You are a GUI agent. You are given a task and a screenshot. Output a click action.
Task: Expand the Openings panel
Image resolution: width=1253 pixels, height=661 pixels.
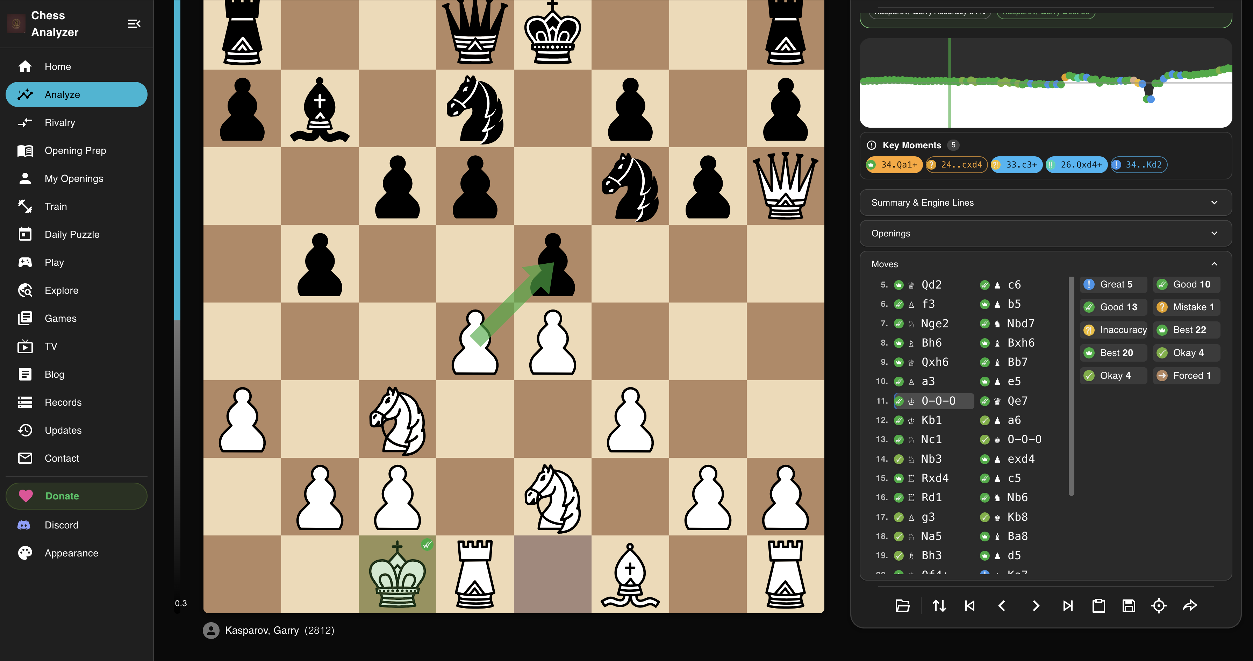[1045, 233]
